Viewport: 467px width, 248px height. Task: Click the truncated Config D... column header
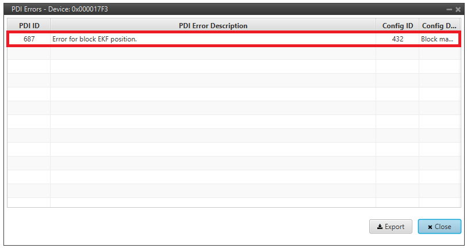coord(439,26)
